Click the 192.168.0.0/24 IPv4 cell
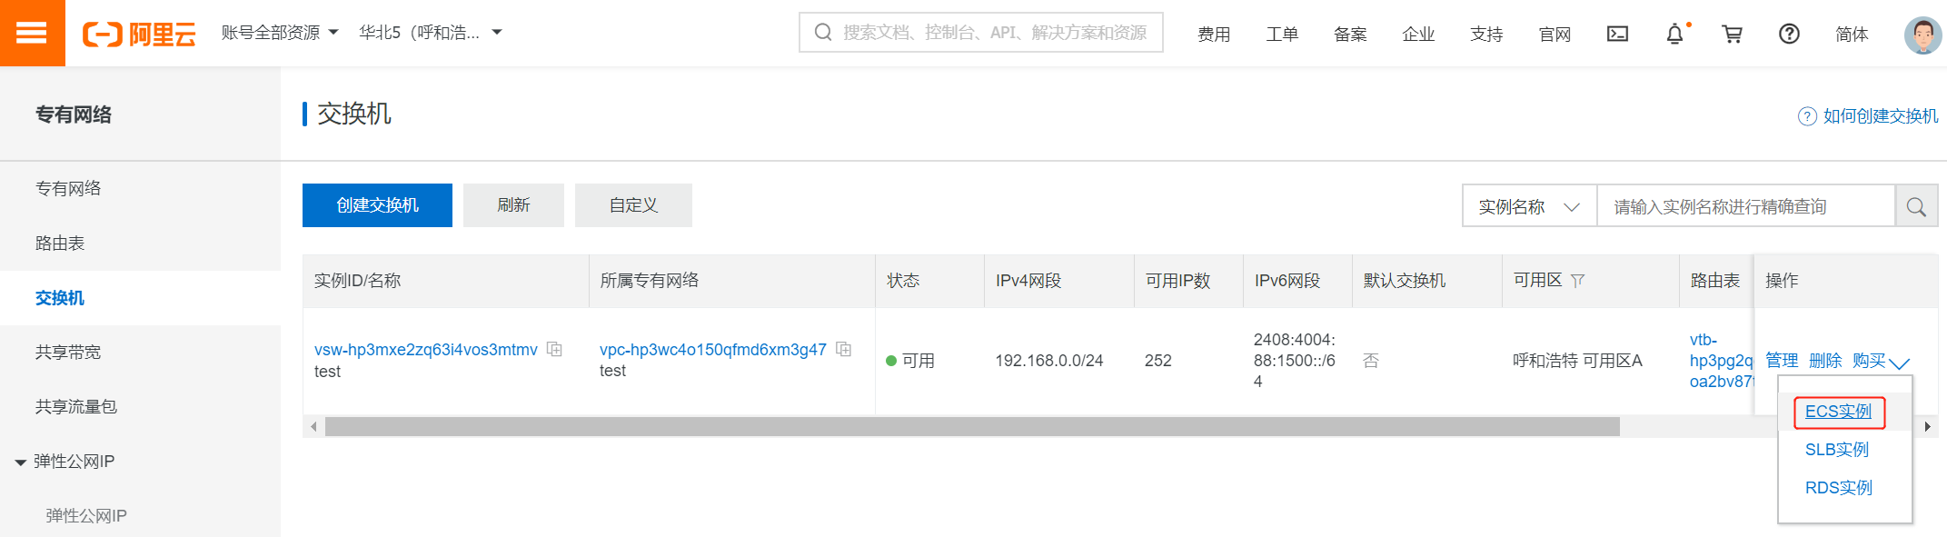Viewport: 1947px width, 537px height. tap(1048, 361)
